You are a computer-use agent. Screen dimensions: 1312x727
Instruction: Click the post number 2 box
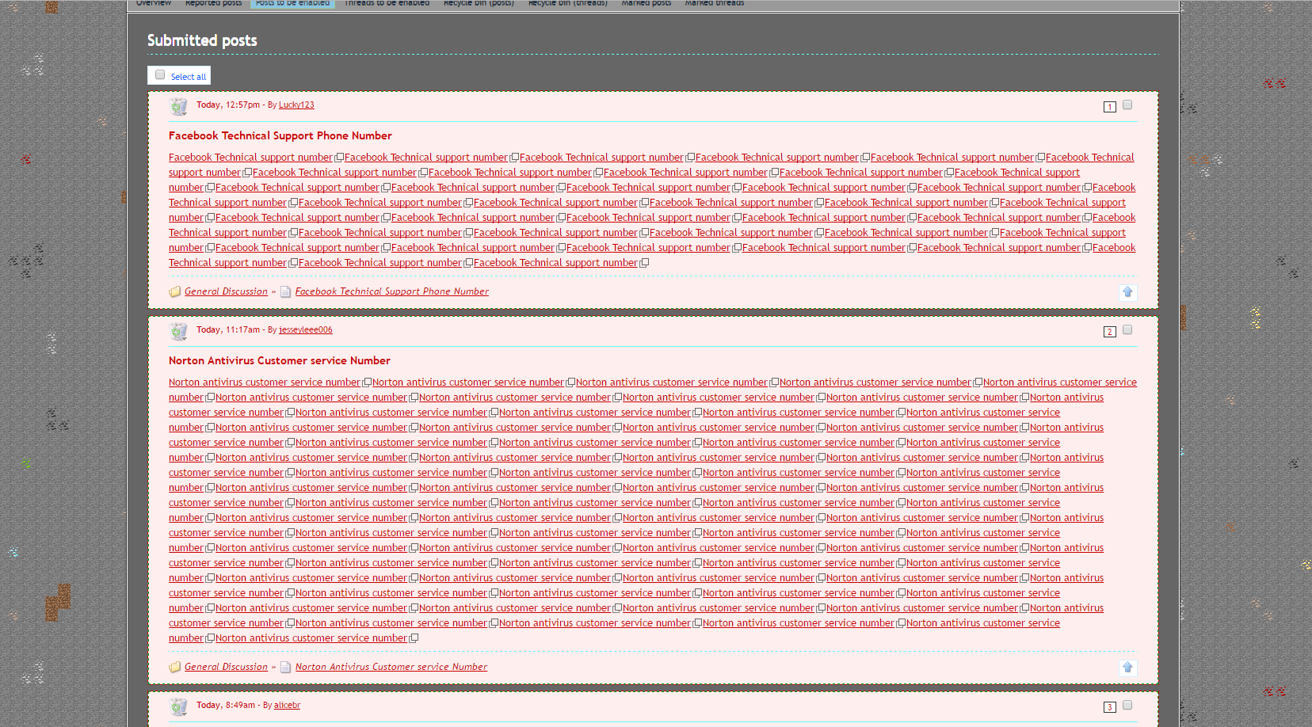point(1109,332)
